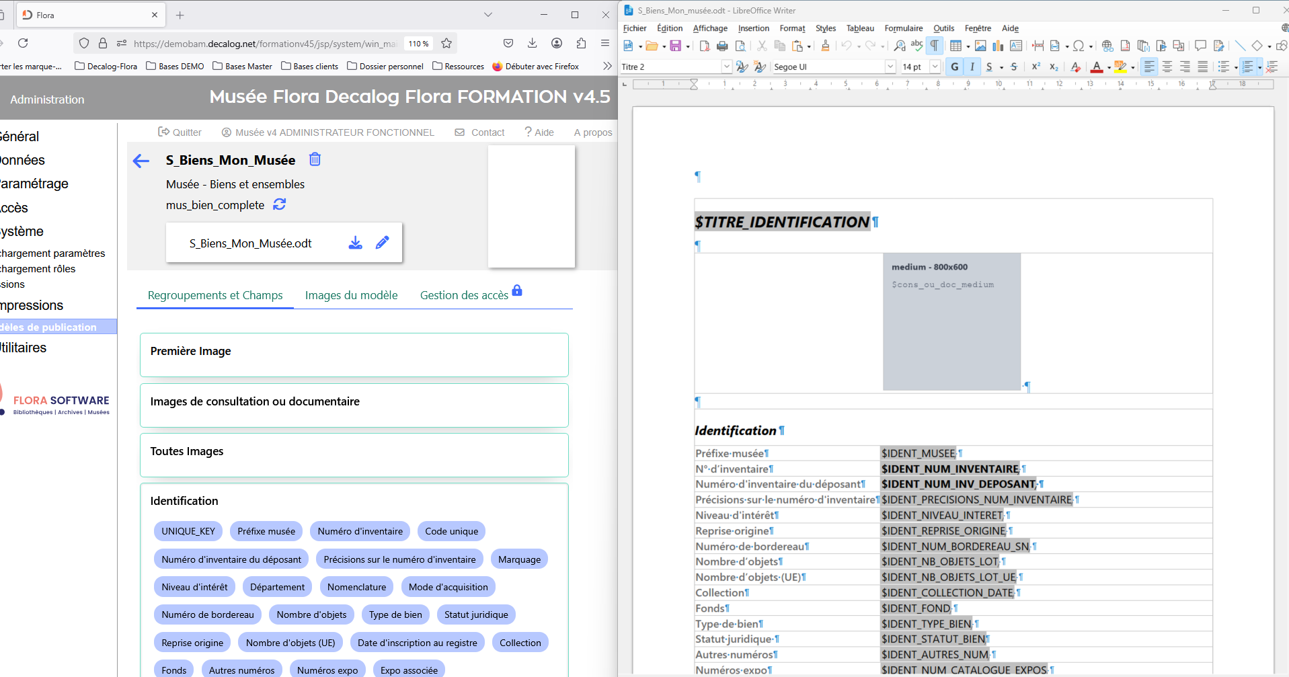Click the pencil edit icon beside S_Biens_Mon_Musée.odt
Screen dimensions: 1289x677
pyautogui.click(x=382, y=243)
